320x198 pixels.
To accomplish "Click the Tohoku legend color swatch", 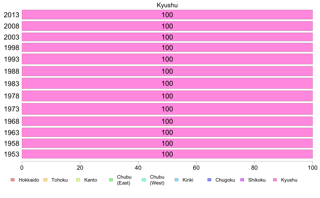I will click(45, 180).
